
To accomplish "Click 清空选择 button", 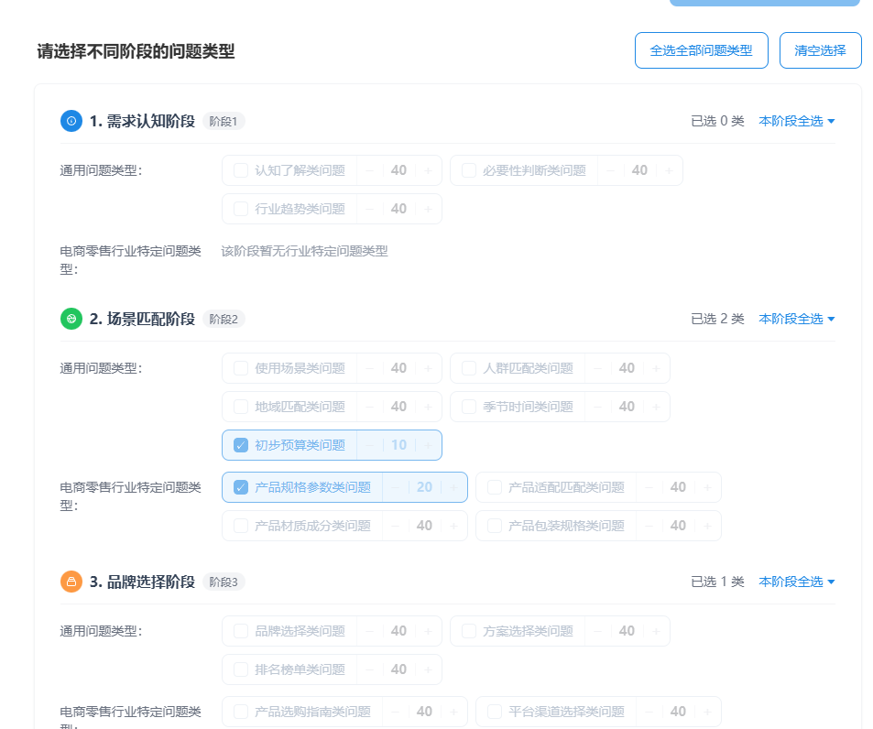I will (820, 50).
